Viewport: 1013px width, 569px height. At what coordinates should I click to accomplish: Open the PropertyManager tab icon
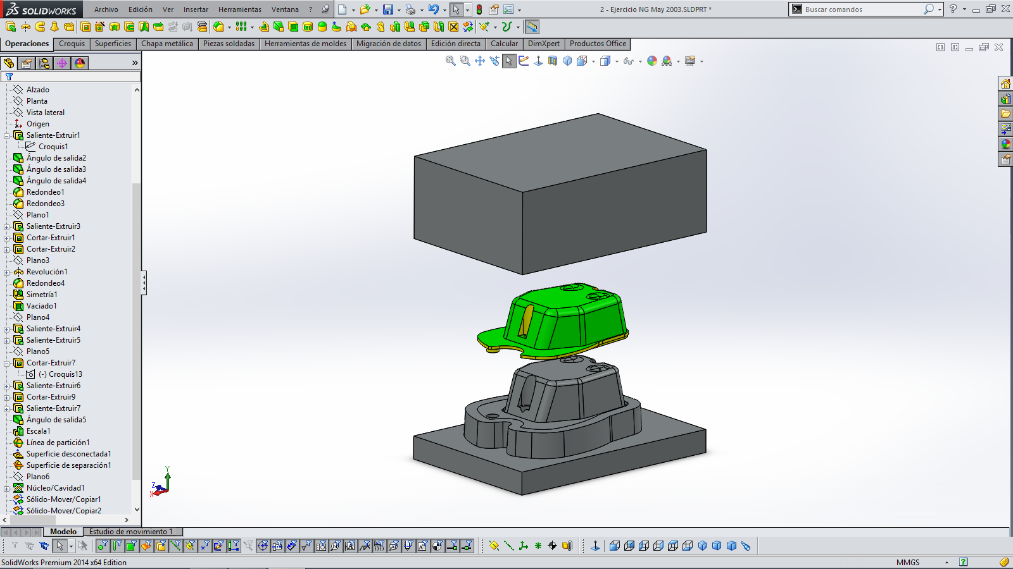tap(27, 63)
